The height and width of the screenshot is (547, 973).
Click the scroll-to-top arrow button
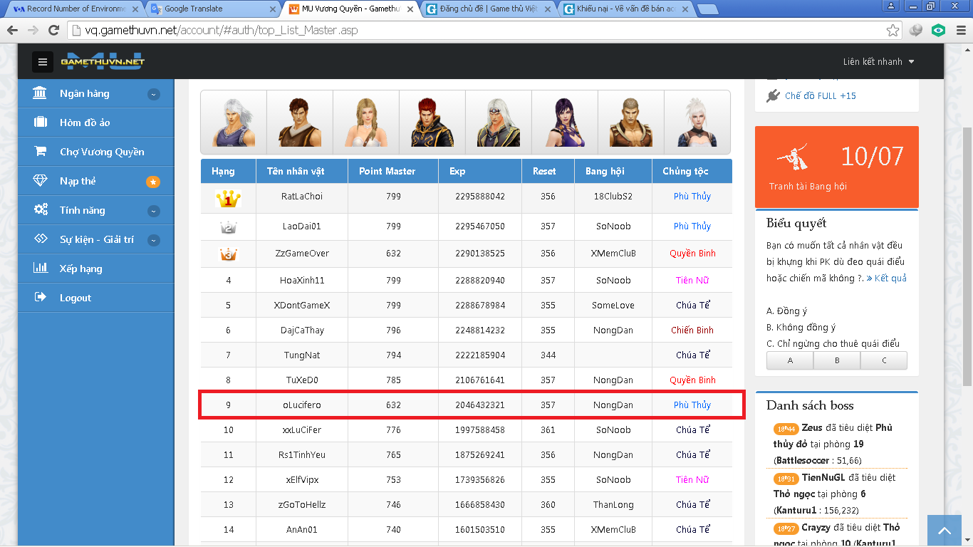(x=944, y=531)
